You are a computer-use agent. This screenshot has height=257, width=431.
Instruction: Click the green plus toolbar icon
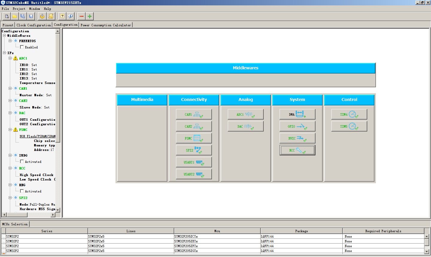(x=89, y=16)
